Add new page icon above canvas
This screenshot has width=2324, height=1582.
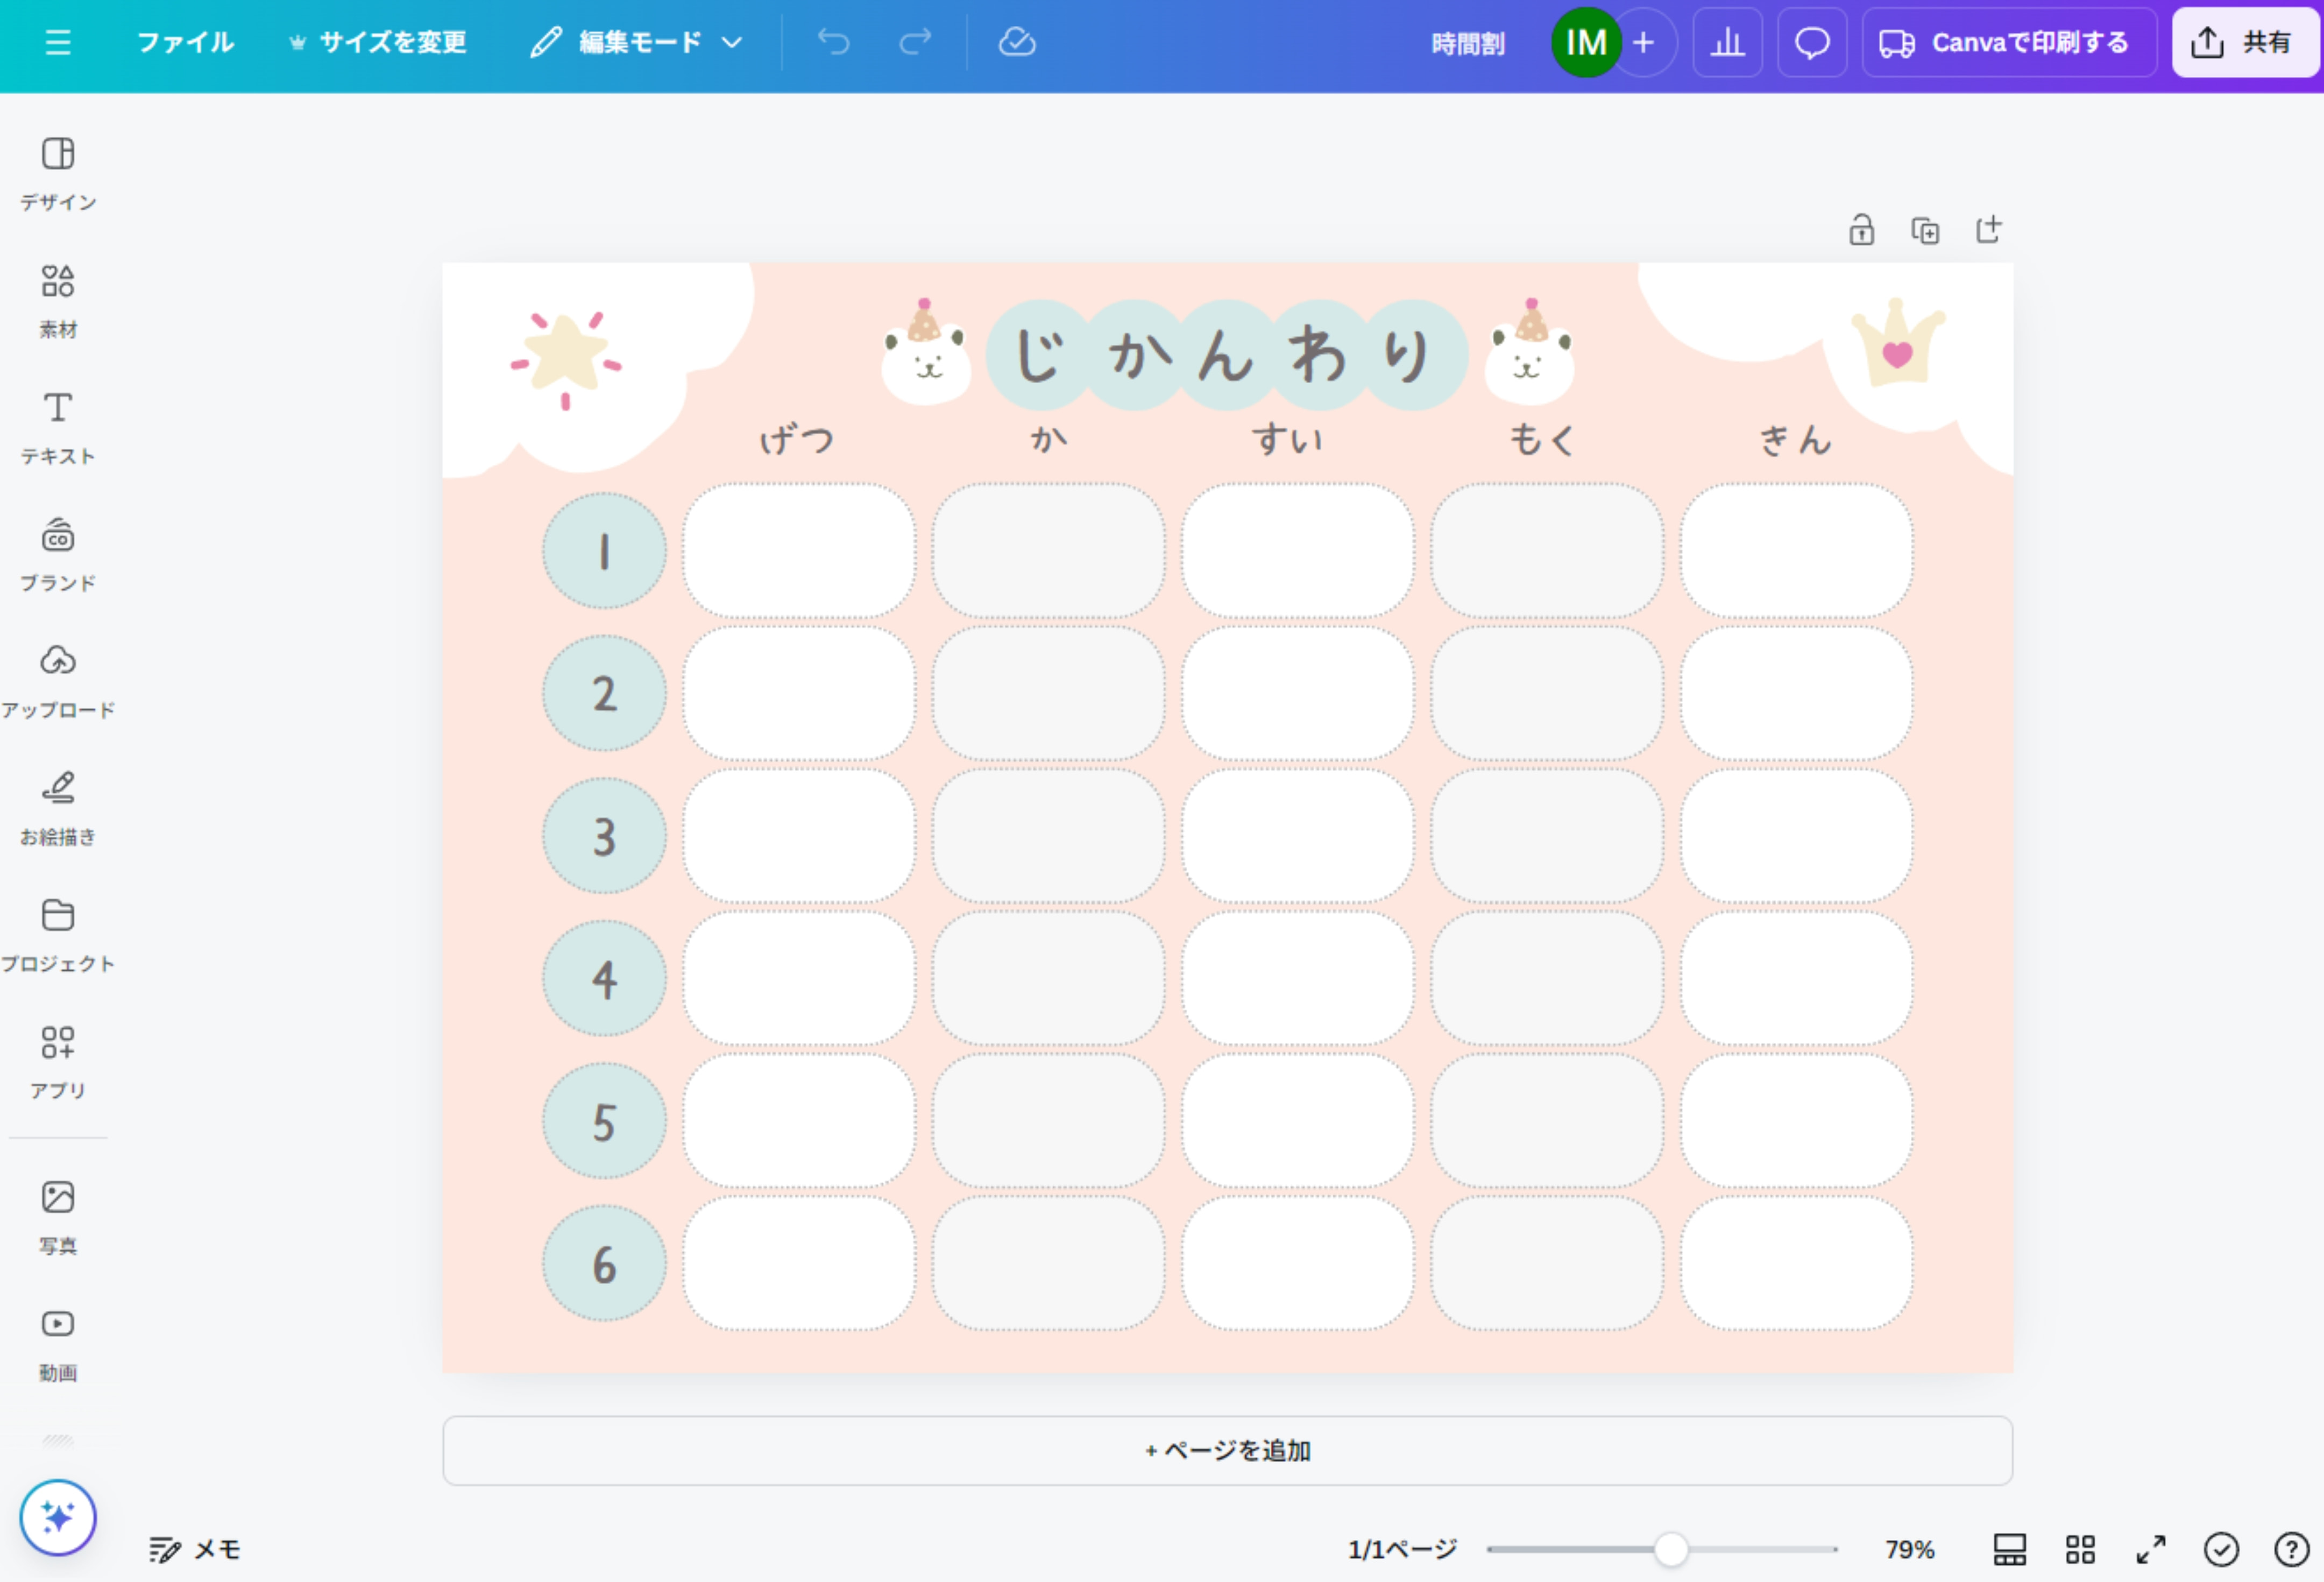[x=1989, y=230]
